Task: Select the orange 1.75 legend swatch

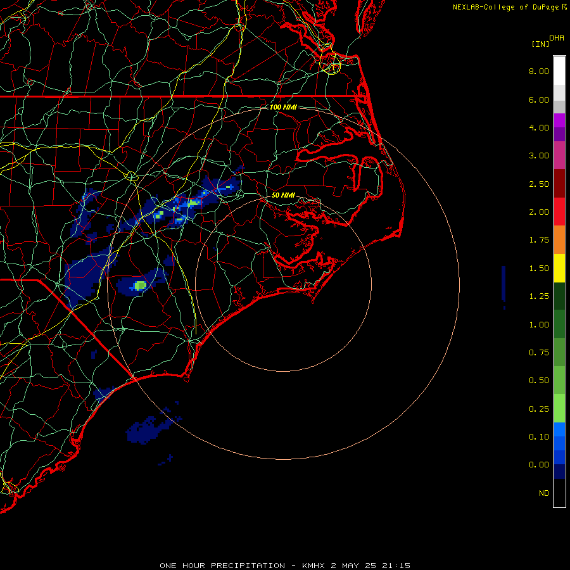Action: (559, 239)
